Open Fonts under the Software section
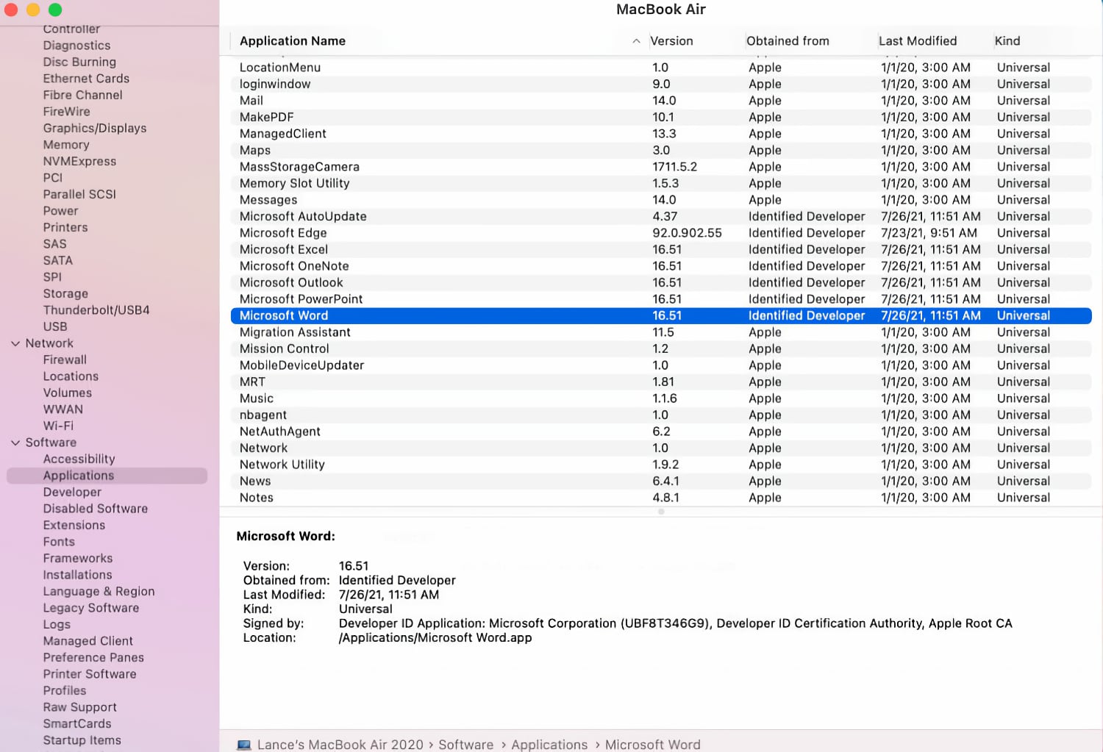The image size is (1103, 752). click(58, 542)
